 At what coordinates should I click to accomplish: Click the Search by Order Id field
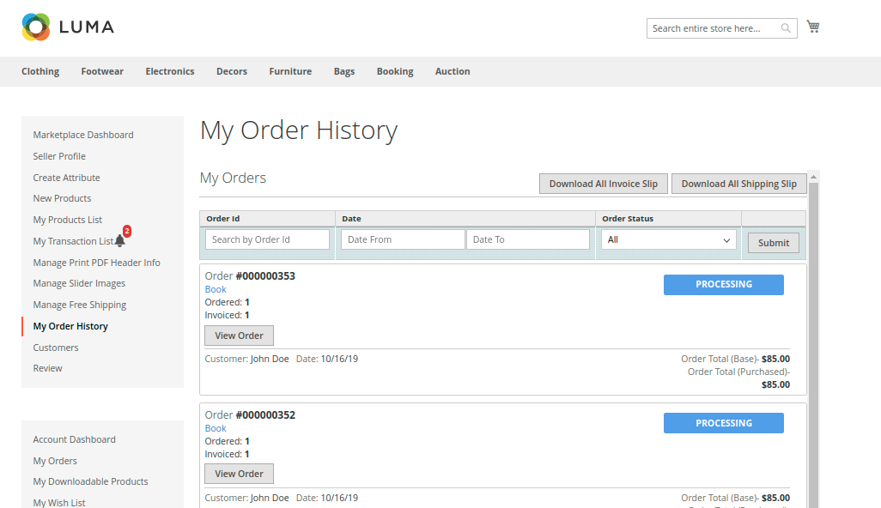266,239
